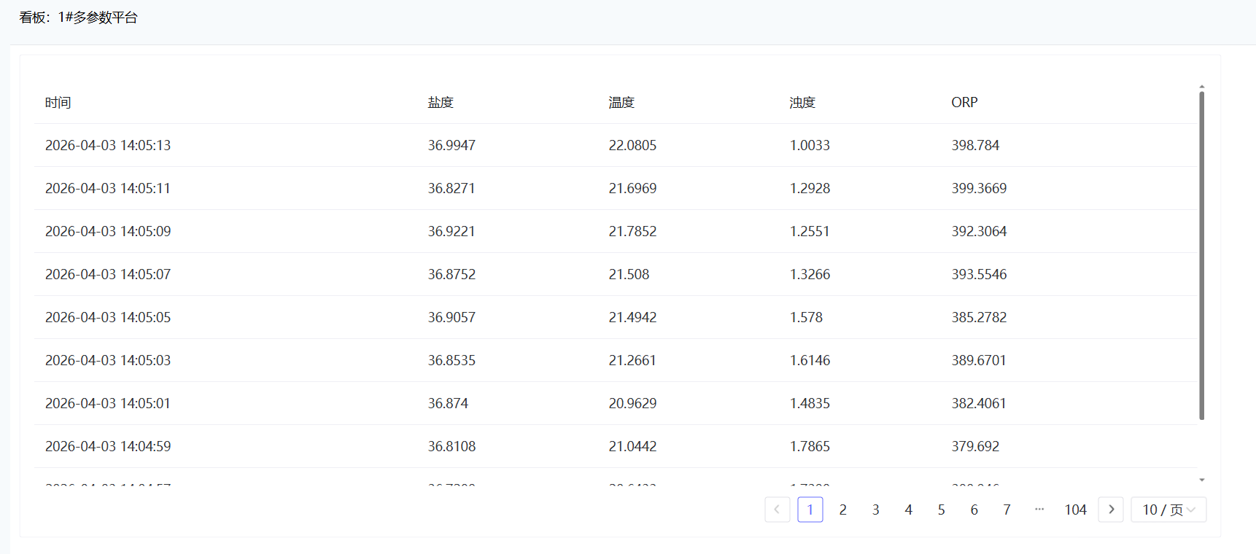Click temperature value 21.6969
This screenshot has height=554, width=1256.
click(632, 188)
